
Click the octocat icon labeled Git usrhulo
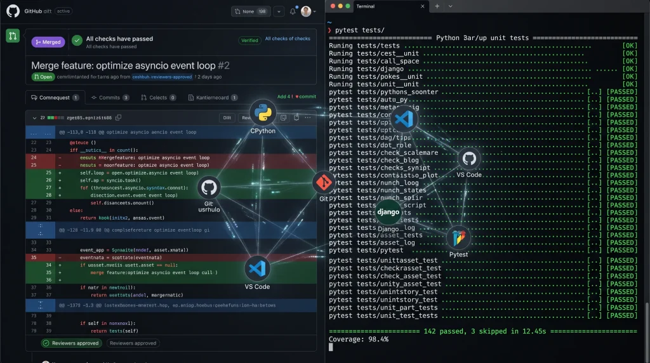(208, 188)
